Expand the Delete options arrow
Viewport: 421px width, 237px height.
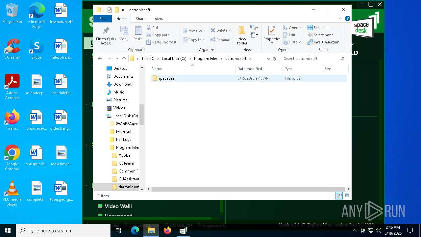(230, 30)
